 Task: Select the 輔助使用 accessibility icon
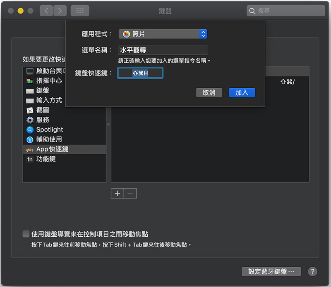30,140
